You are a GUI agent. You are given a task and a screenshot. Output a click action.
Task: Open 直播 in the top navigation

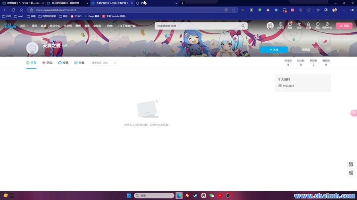[43, 26]
